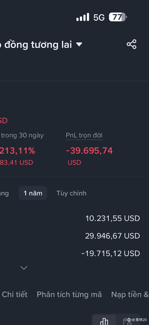Open the Phân tích từng mã tab
This screenshot has height=325, width=149.
click(x=69, y=295)
